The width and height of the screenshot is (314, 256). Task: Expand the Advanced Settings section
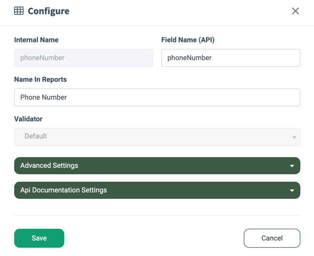(x=157, y=166)
